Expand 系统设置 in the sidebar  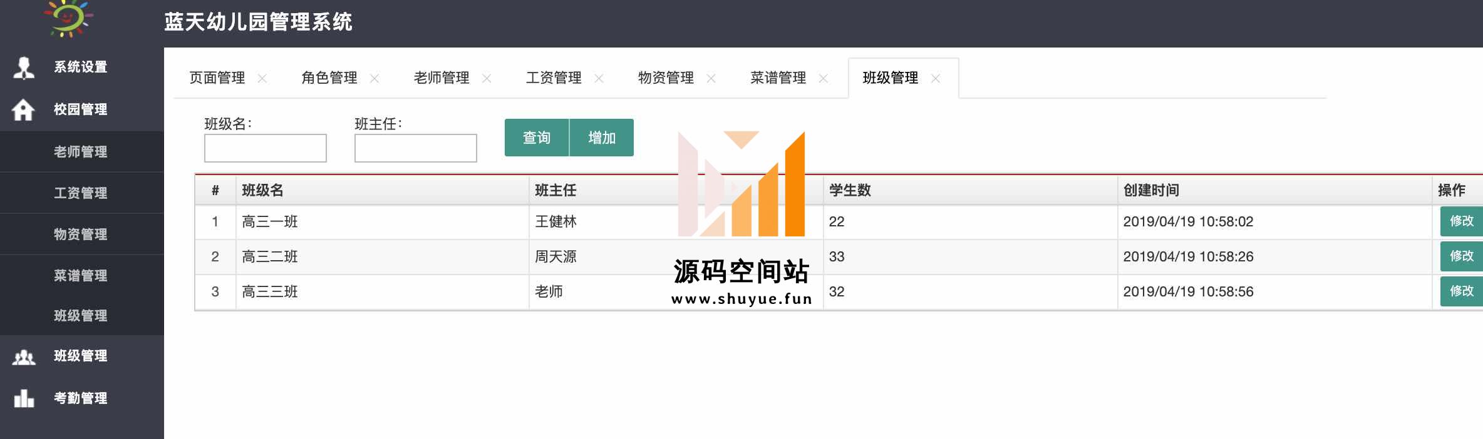click(81, 68)
